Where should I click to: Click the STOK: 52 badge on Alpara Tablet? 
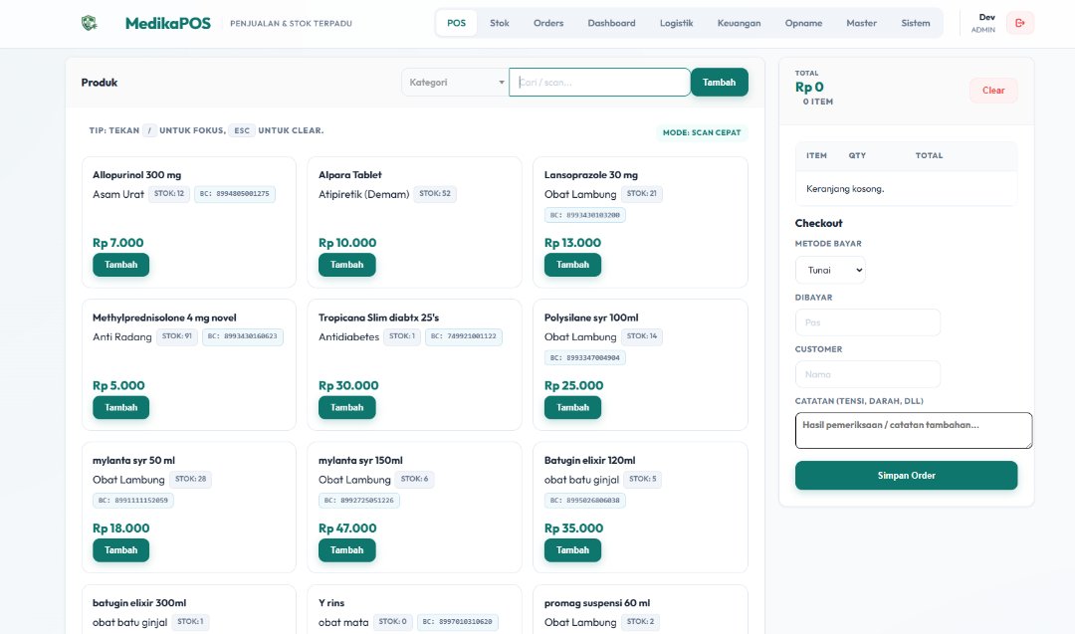tap(435, 194)
